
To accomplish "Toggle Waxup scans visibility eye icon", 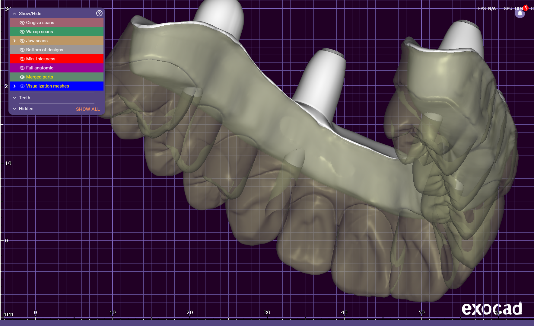I will point(22,32).
